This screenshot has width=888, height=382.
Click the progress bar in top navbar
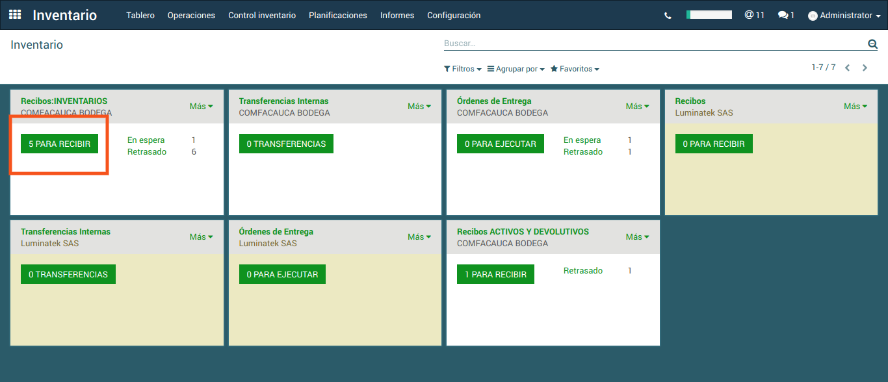pyautogui.click(x=709, y=14)
